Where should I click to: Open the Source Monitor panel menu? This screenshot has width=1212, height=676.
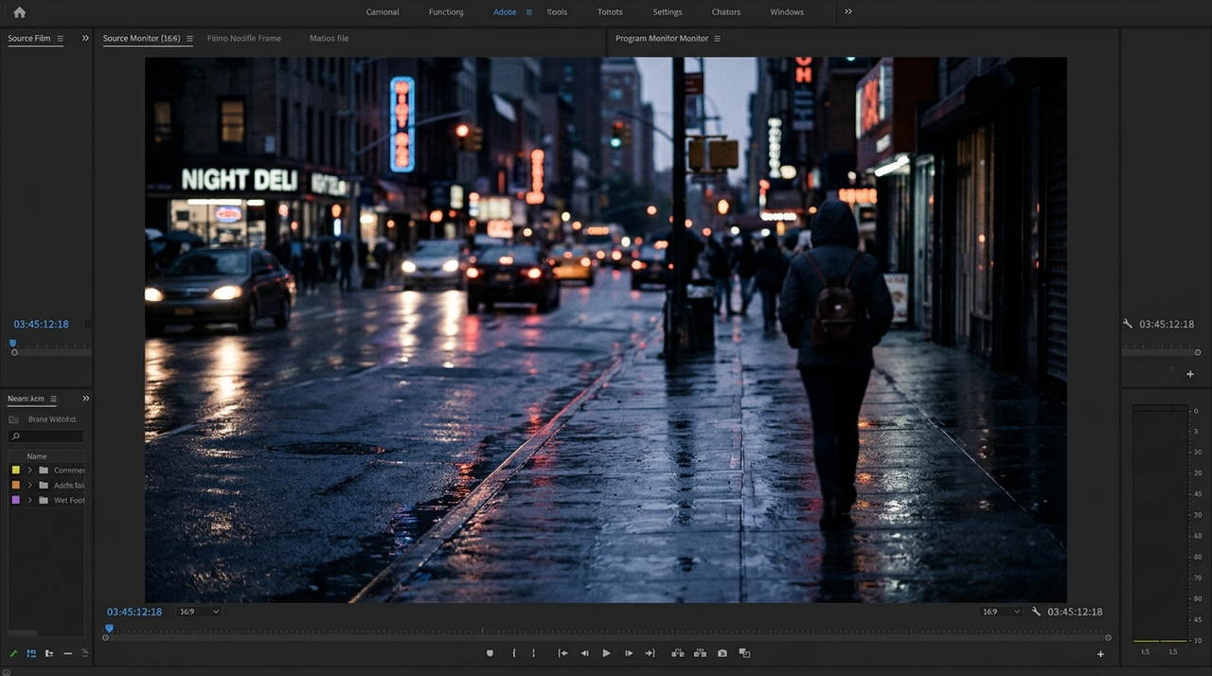(189, 39)
